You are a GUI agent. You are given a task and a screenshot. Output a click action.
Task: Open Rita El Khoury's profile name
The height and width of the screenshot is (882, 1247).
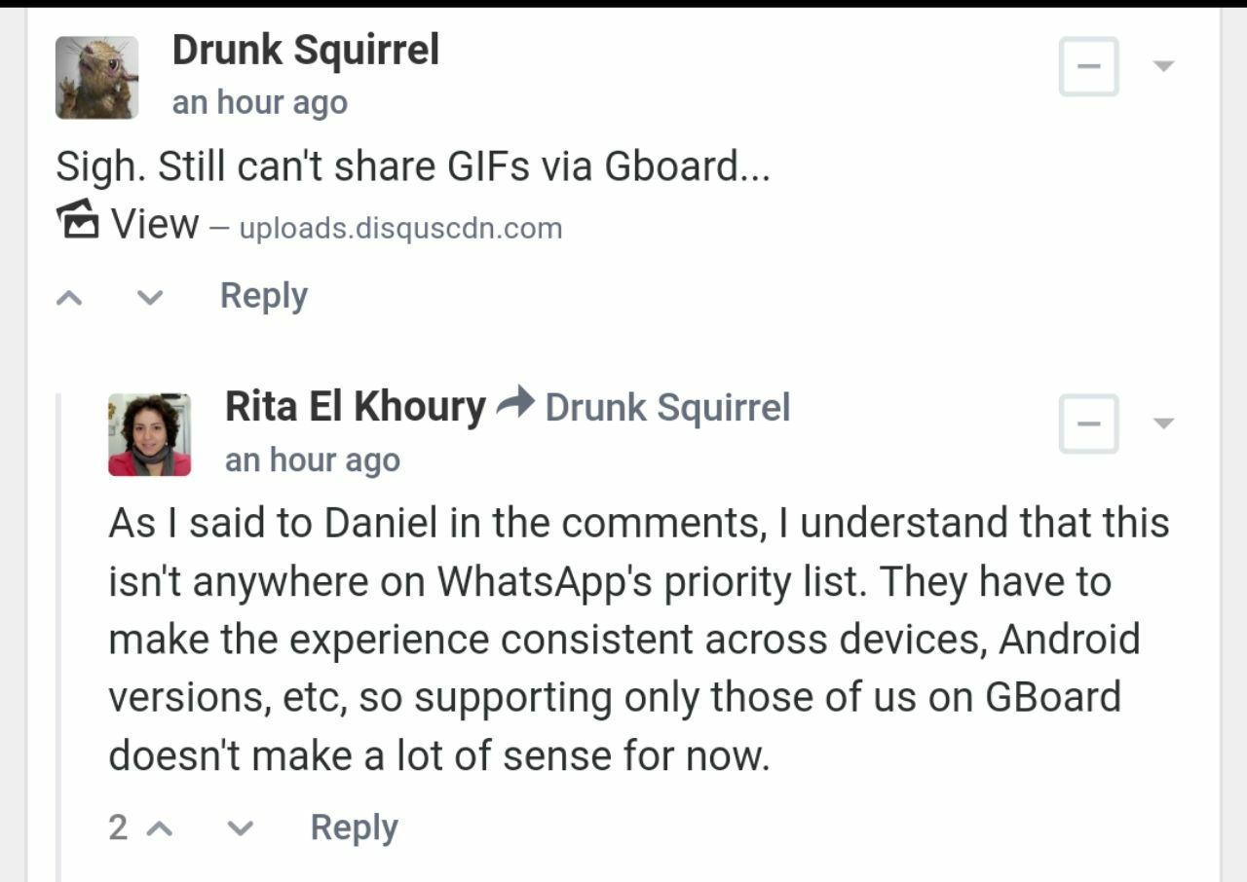tap(355, 407)
